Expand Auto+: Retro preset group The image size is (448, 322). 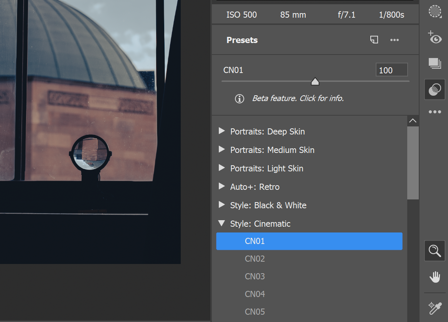pyautogui.click(x=222, y=186)
